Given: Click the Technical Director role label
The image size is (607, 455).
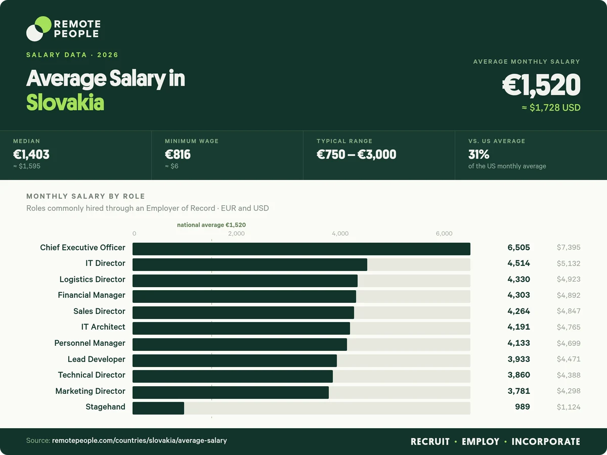Looking at the screenshot, I should (92, 375).
